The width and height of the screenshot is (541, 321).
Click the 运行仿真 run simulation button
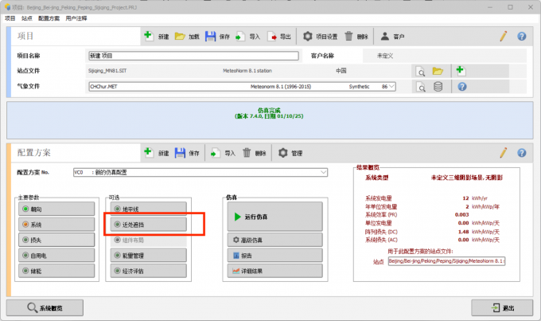click(275, 217)
